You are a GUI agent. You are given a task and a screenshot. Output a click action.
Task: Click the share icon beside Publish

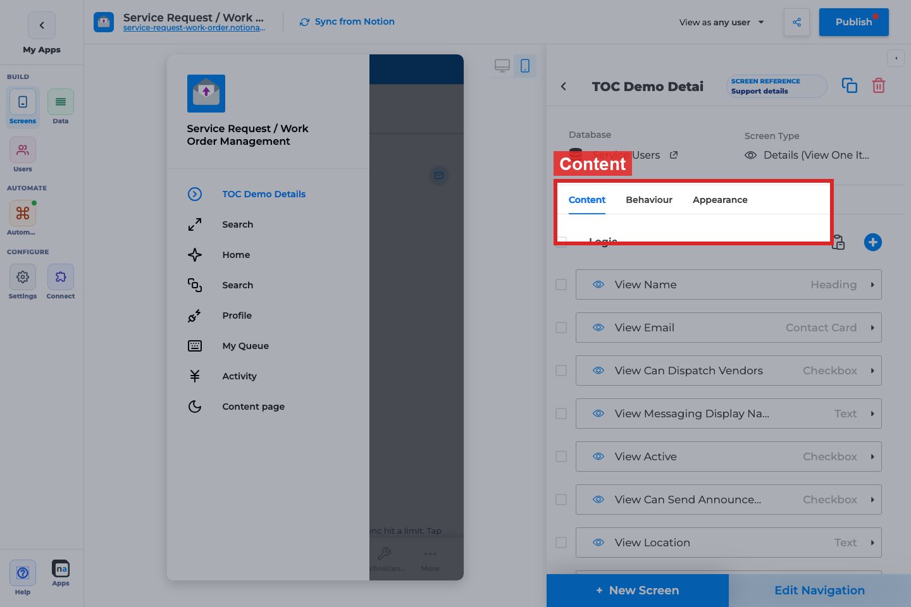[796, 22]
